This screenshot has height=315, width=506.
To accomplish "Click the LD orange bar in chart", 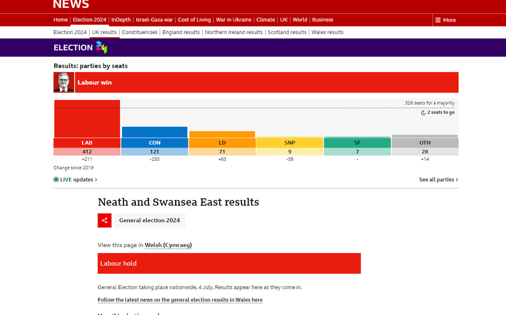I will [x=222, y=134].
